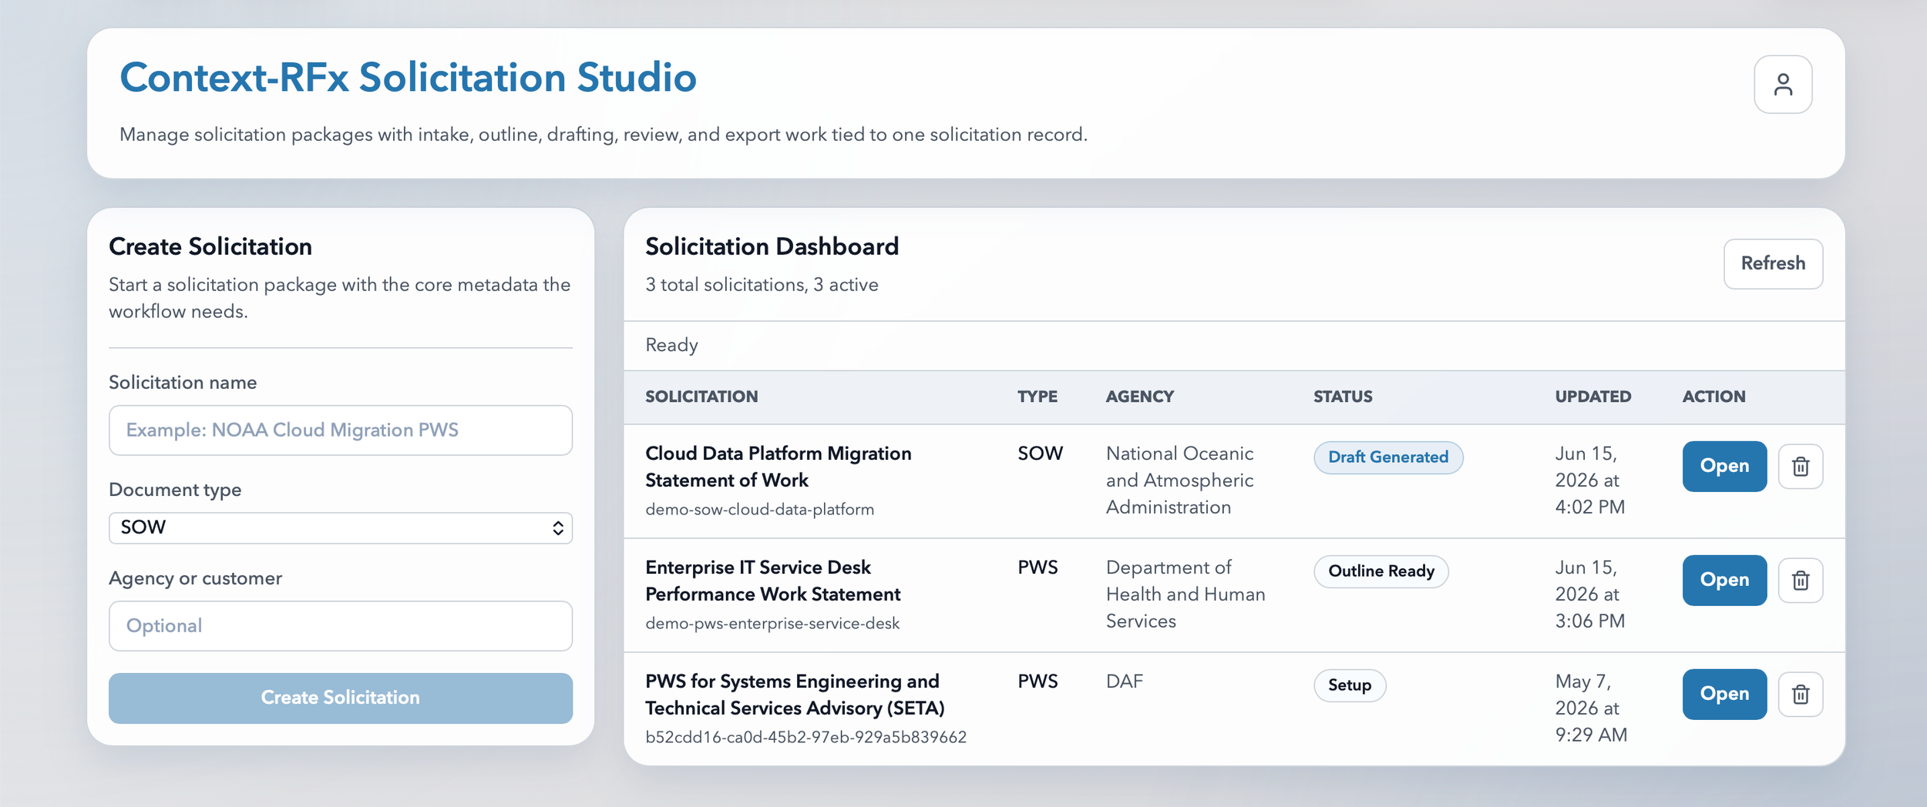Open the SETA PWS solicitation

[1724, 694]
